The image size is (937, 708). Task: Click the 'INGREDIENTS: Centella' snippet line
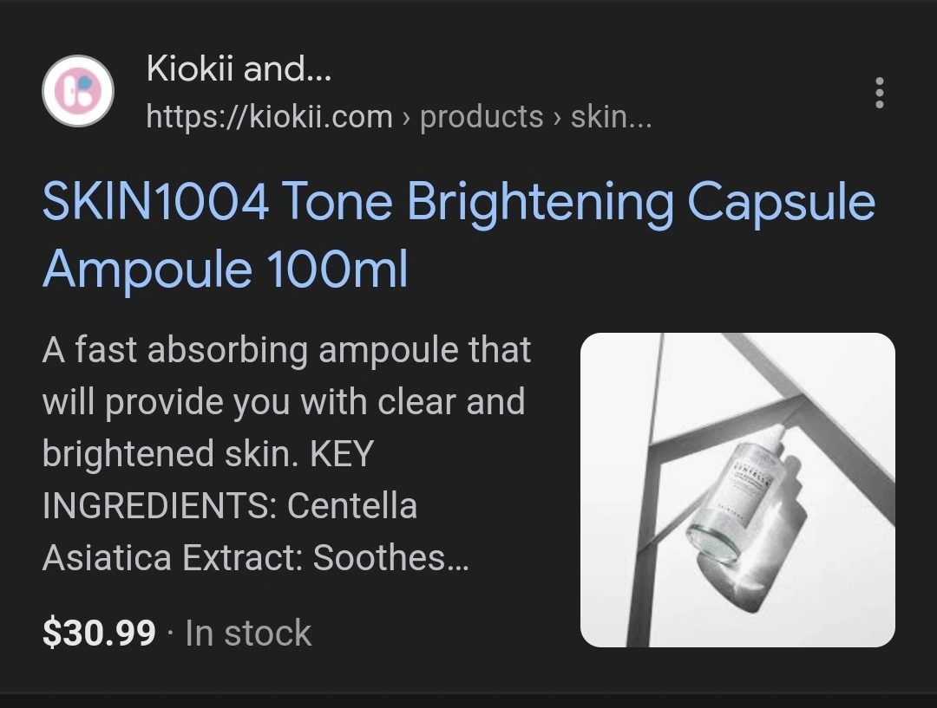coord(230,505)
